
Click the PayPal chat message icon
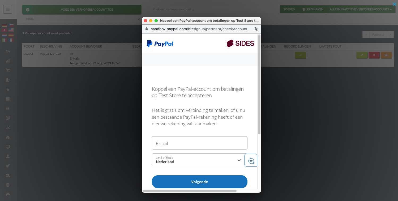pyautogui.click(x=251, y=160)
